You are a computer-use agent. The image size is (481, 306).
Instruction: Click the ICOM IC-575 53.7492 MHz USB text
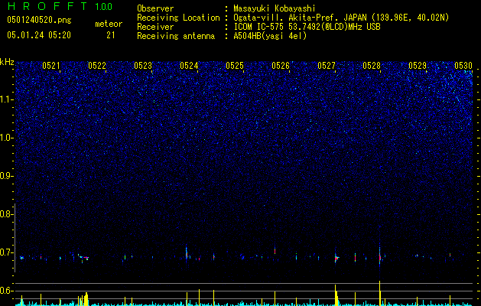[307, 27]
